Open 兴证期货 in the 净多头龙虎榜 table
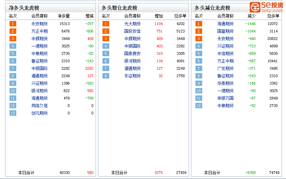 pyautogui.click(x=39, y=84)
